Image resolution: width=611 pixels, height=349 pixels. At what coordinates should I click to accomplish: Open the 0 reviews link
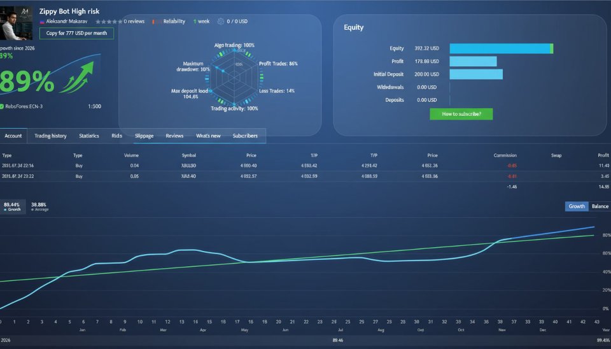point(134,22)
